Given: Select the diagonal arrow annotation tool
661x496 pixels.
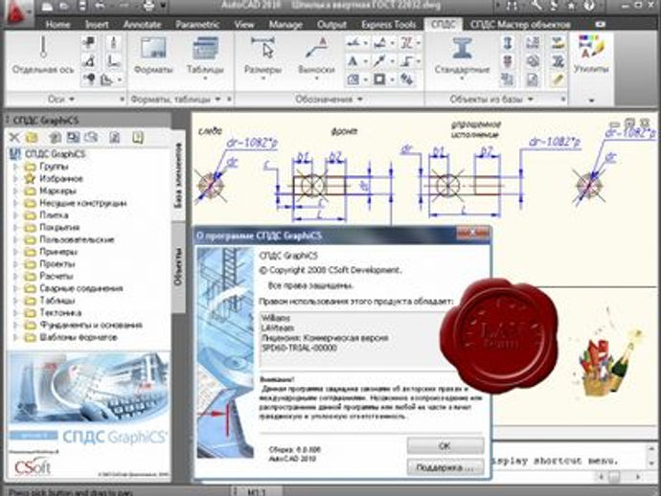Looking at the screenshot, I should click(x=379, y=61).
